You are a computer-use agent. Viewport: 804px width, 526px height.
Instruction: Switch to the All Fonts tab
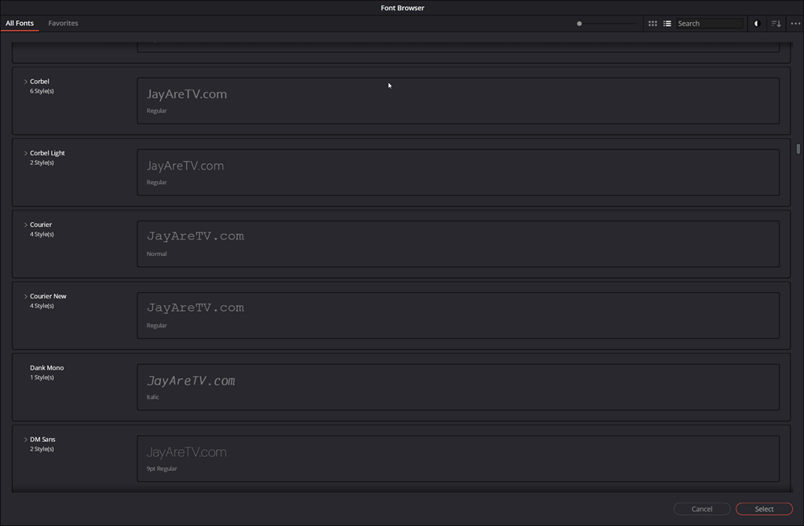[x=20, y=24]
